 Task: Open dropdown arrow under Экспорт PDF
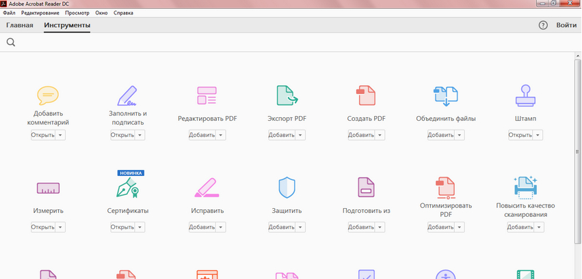(x=300, y=135)
